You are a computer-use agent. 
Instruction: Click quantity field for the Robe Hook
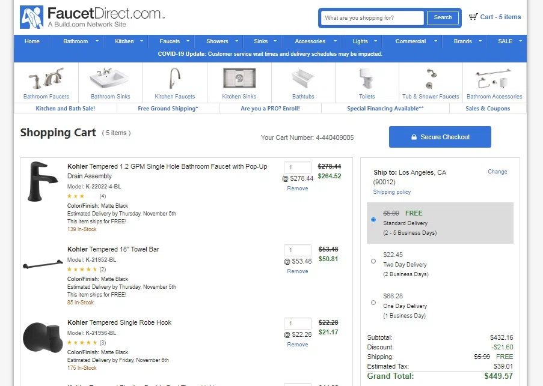298,324
